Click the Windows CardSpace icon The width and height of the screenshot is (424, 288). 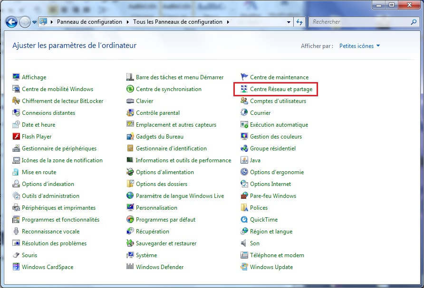point(16,267)
